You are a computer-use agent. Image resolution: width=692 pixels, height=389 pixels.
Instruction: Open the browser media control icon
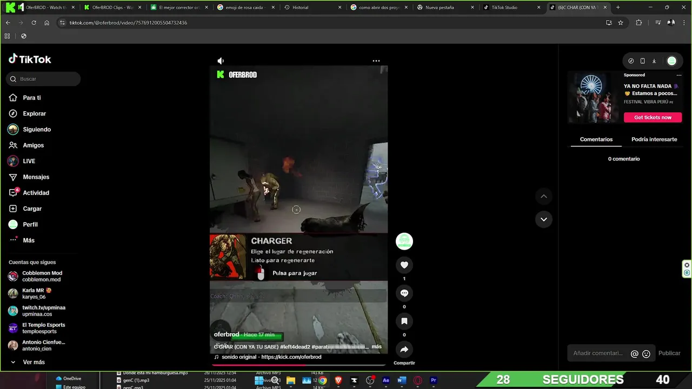point(657,23)
